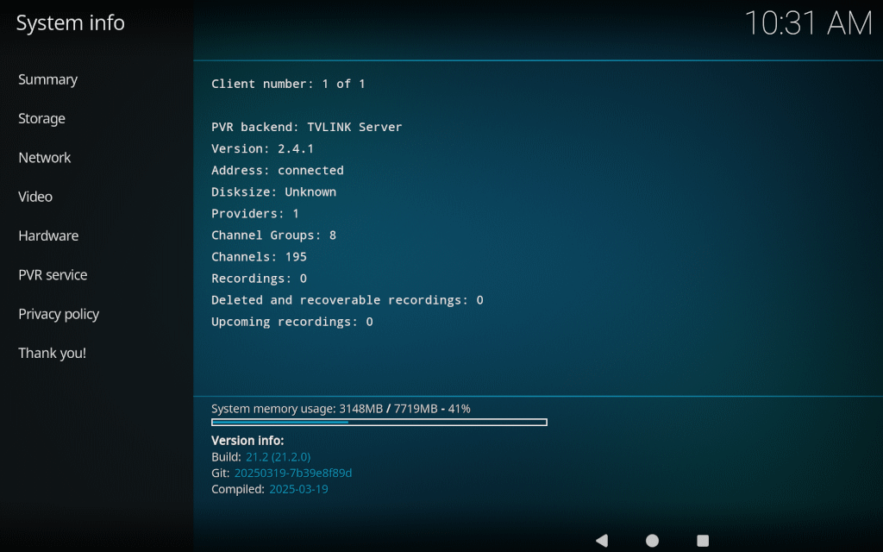Switch to the Video section
Viewport: 883px width, 552px height.
[34, 197]
